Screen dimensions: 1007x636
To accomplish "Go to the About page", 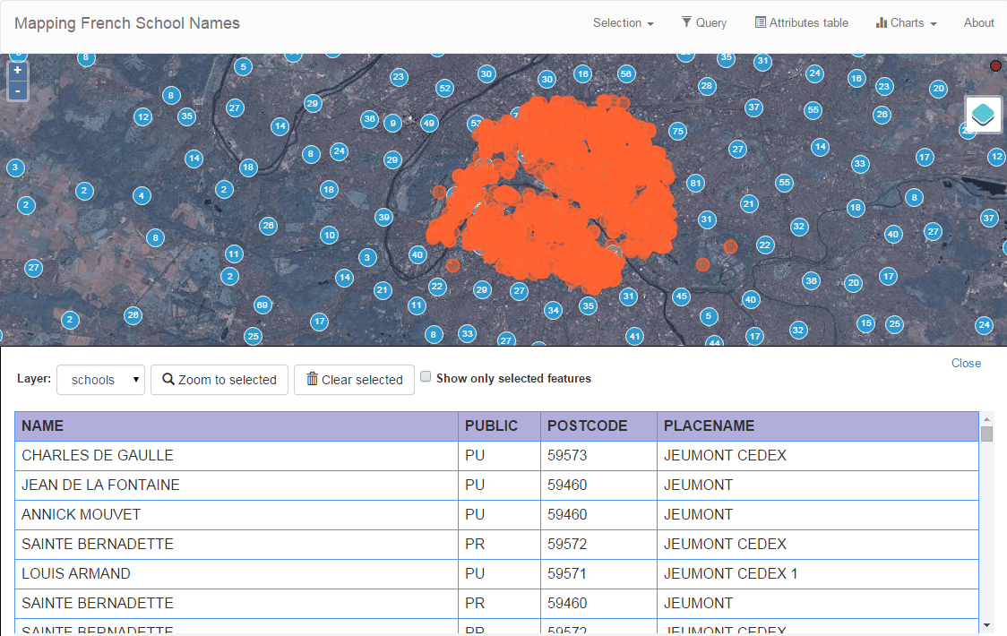I will [978, 23].
